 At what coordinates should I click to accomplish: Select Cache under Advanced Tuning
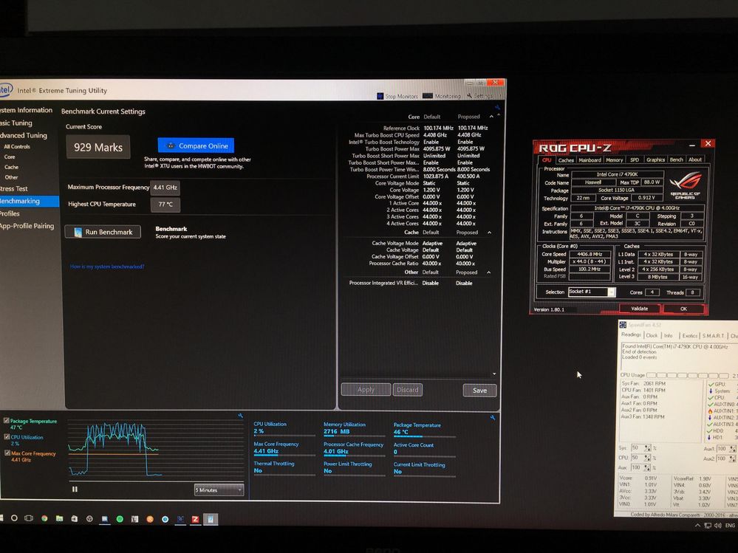click(x=11, y=167)
